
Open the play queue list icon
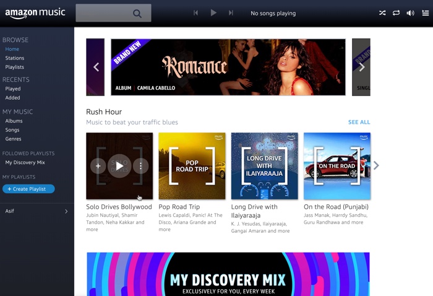click(426, 13)
